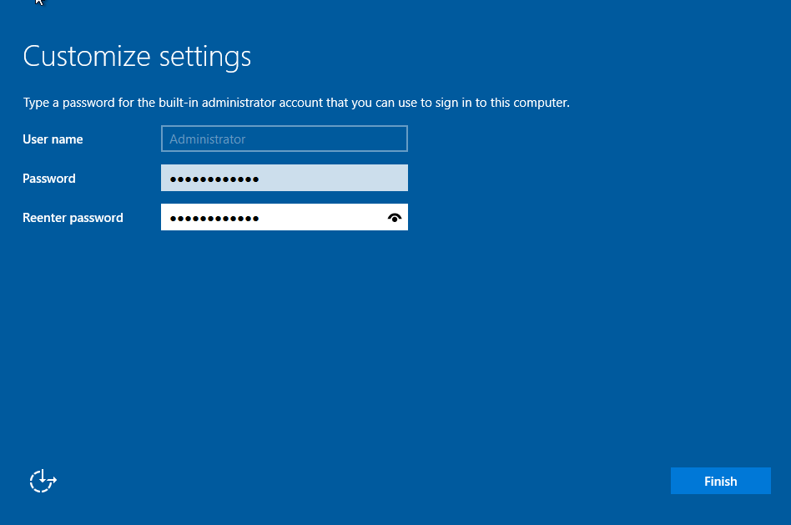The height and width of the screenshot is (525, 791).
Task: Click the 'Password' label
Action: tap(49, 179)
